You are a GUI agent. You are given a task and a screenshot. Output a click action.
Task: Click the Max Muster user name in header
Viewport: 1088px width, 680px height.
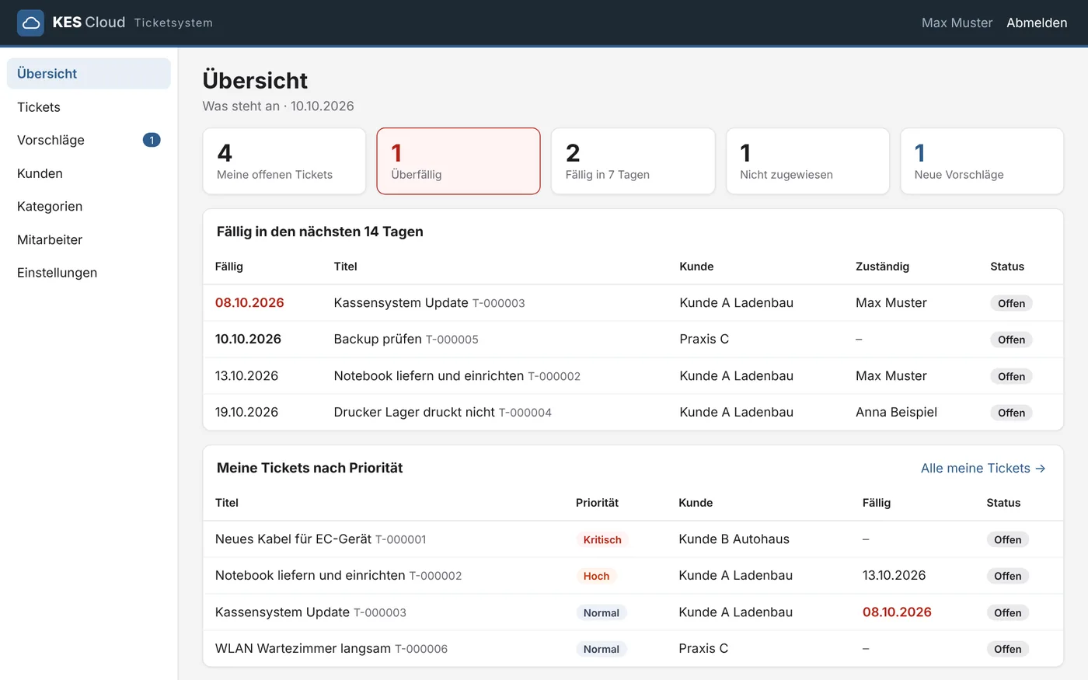tap(957, 23)
